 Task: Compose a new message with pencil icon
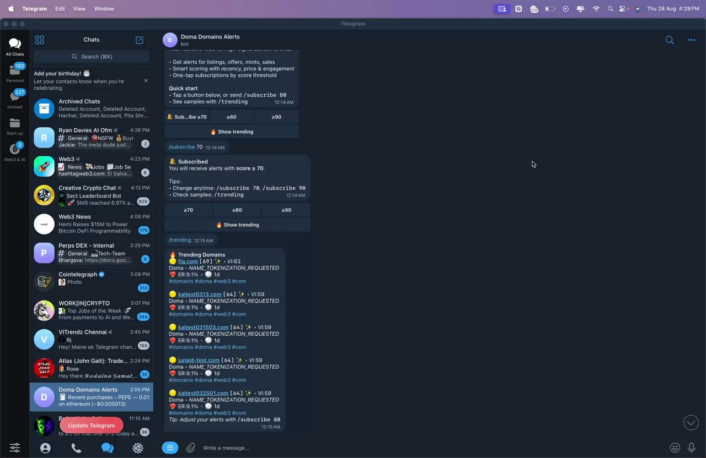click(140, 40)
